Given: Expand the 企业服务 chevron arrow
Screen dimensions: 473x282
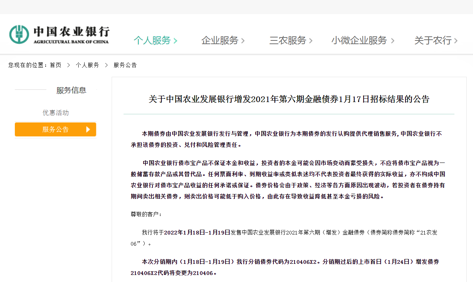Looking at the screenshot, I should pos(243,41).
